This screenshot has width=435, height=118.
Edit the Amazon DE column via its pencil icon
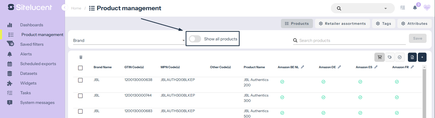[339, 67]
